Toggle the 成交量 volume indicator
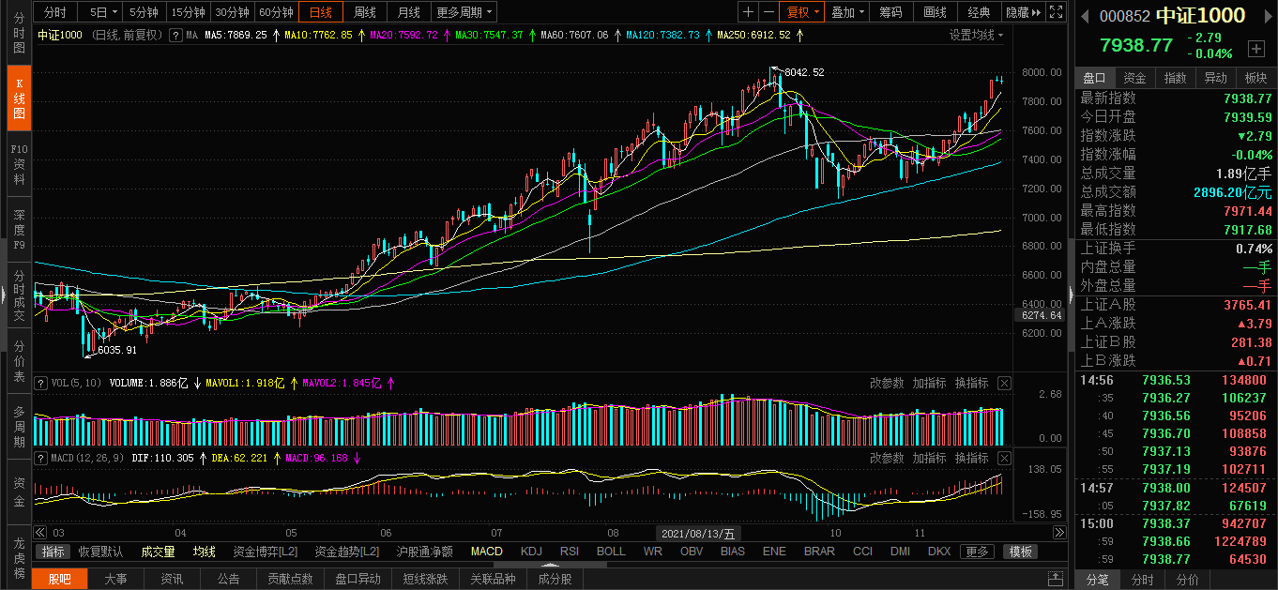The image size is (1278, 590). (x=158, y=552)
